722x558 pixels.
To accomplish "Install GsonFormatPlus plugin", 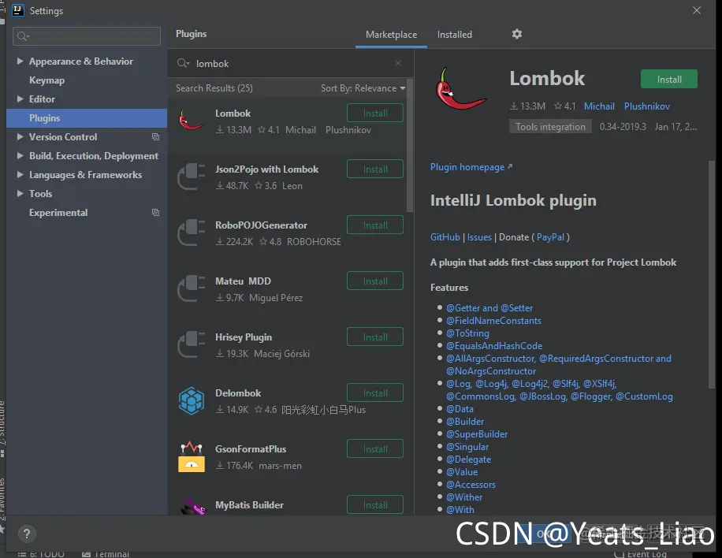I will (375, 449).
